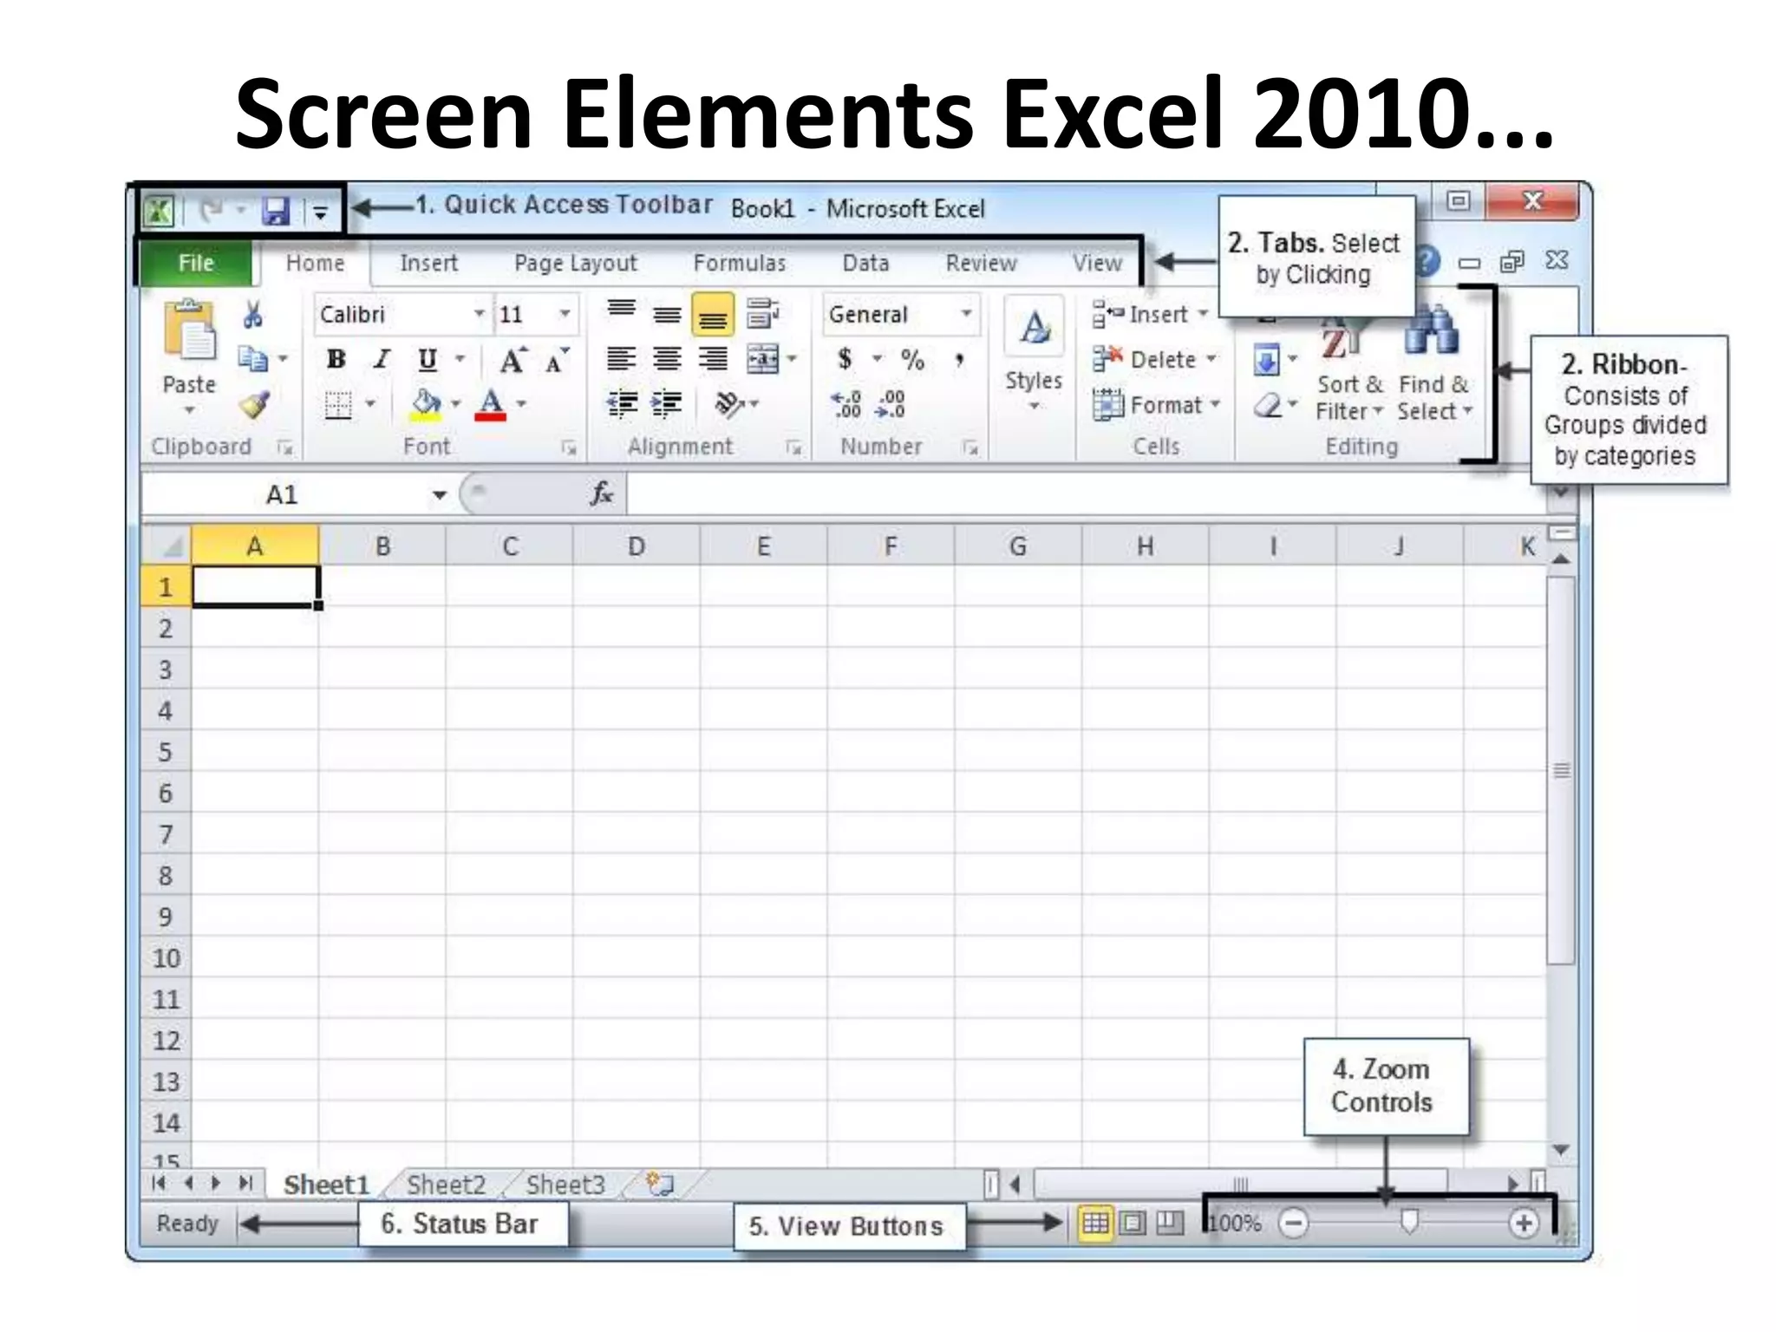Click the red Font Color A

[x=491, y=404]
